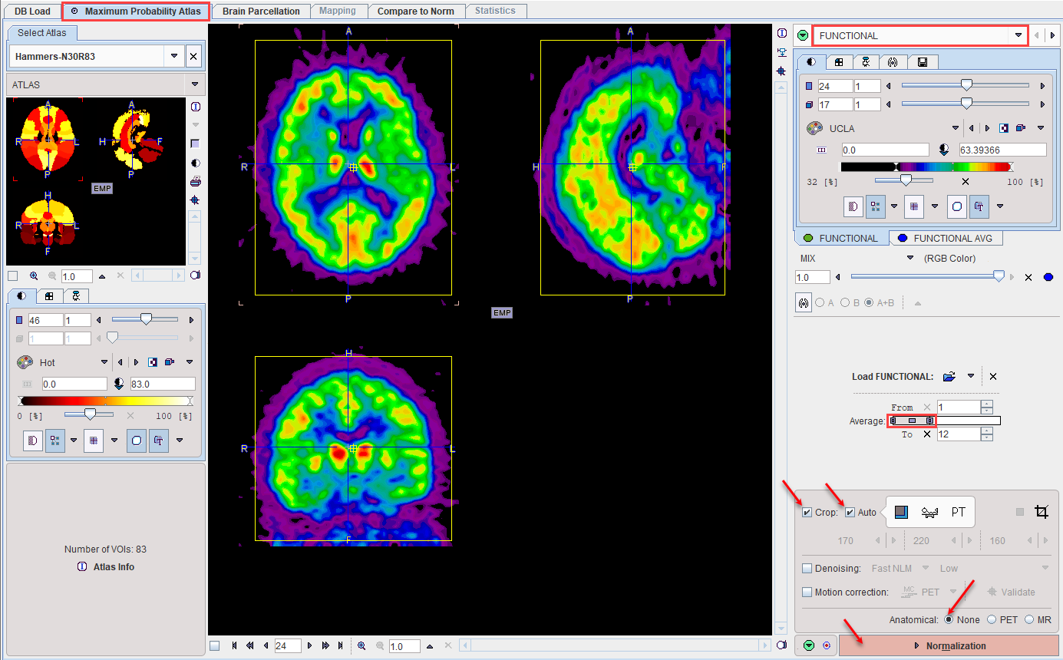Click the info icon at viewport top right

point(781,34)
